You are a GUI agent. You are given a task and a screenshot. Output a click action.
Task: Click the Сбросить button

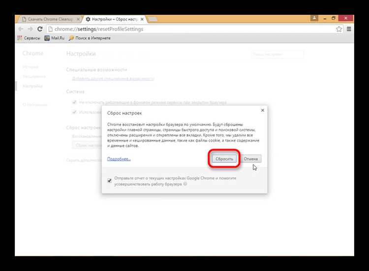224,159
